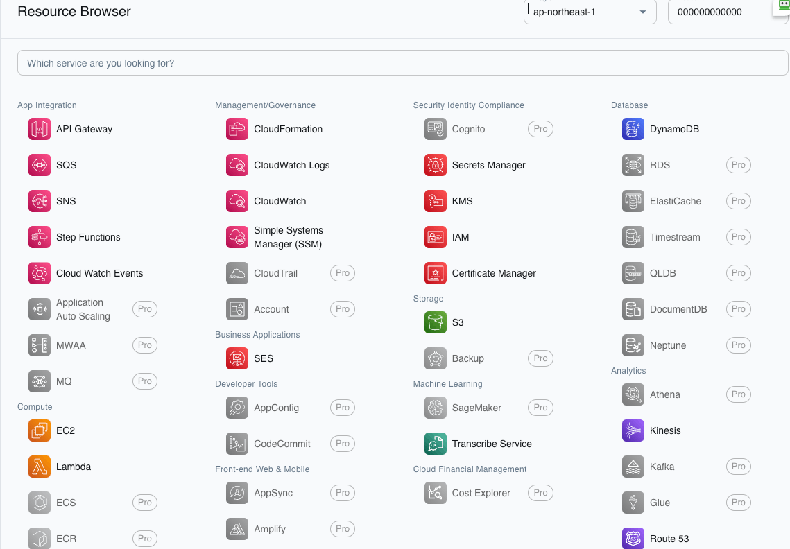This screenshot has height=549, width=790.
Task: Click the Pro badge next to ElastiCache
Action: 739,201
